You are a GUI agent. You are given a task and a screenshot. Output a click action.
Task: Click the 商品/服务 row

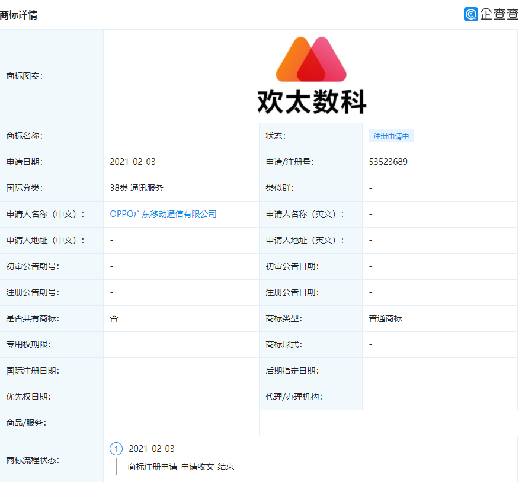(24, 423)
